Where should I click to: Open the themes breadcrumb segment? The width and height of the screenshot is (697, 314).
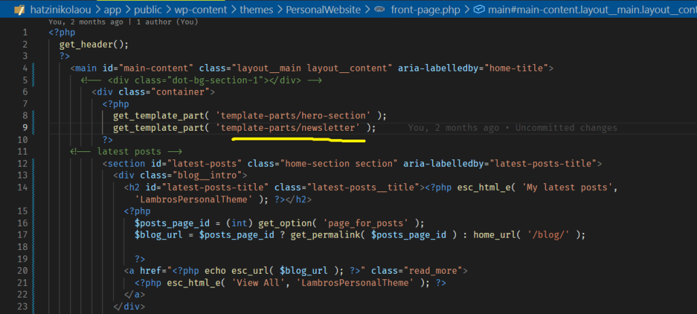257,9
